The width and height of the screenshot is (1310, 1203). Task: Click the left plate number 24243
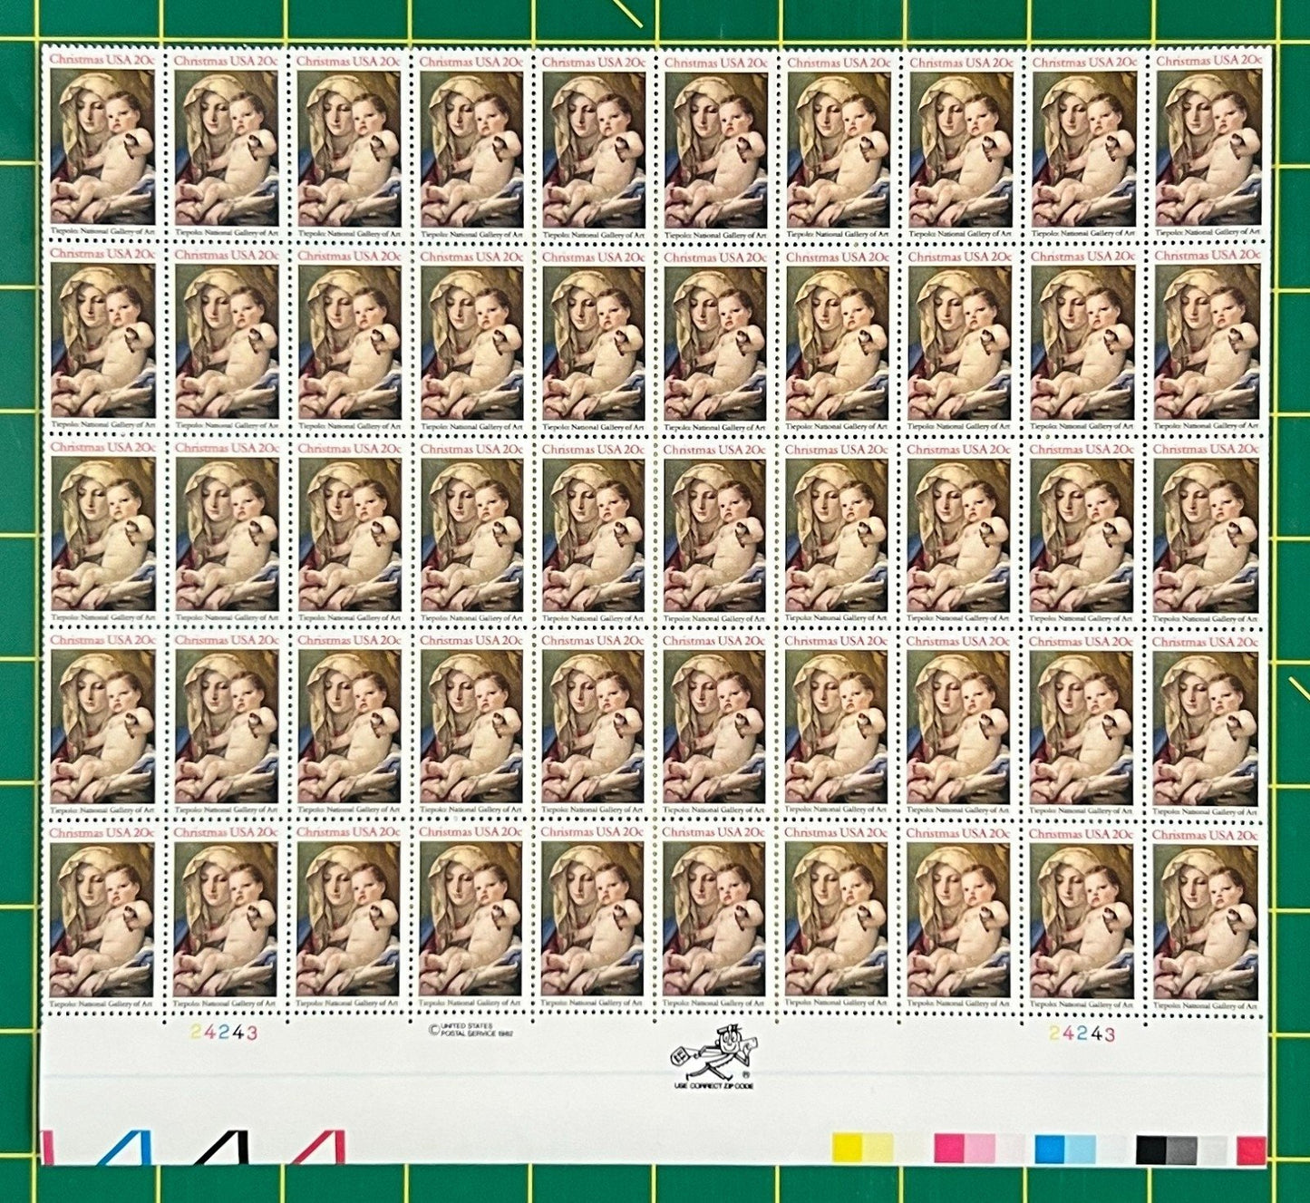[x=224, y=1033]
